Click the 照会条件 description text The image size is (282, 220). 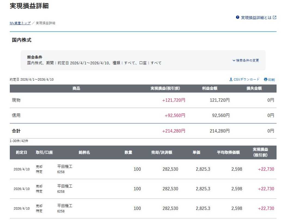click(94, 63)
